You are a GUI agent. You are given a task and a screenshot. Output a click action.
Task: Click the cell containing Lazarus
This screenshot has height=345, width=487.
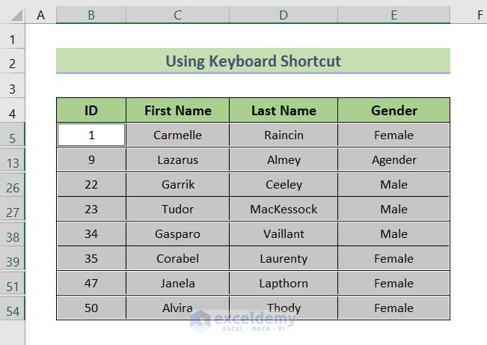tap(177, 159)
